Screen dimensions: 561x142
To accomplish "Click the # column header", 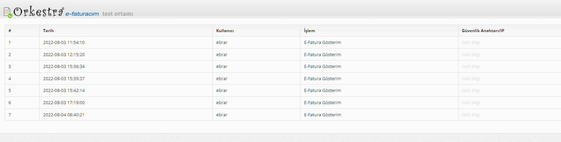I will (x=10, y=31).
